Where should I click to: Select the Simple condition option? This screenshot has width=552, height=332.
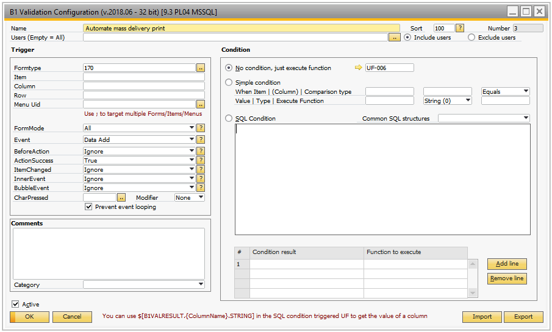point(229,82)
